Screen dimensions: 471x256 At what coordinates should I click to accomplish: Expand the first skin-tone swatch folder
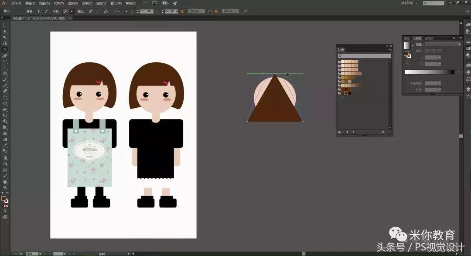point(339,62)
